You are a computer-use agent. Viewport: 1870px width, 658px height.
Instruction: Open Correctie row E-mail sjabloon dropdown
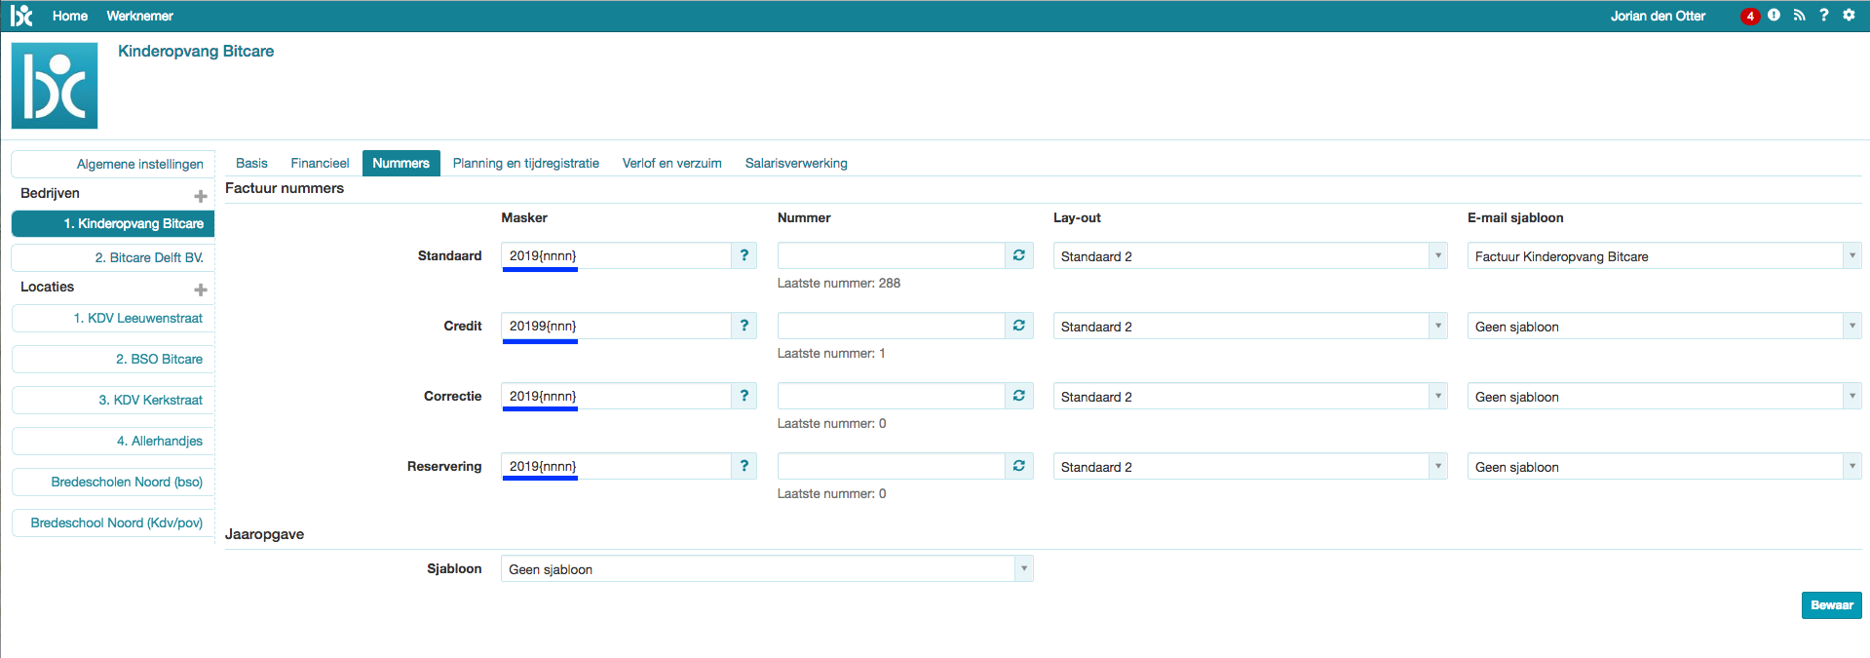point(1664,397)
